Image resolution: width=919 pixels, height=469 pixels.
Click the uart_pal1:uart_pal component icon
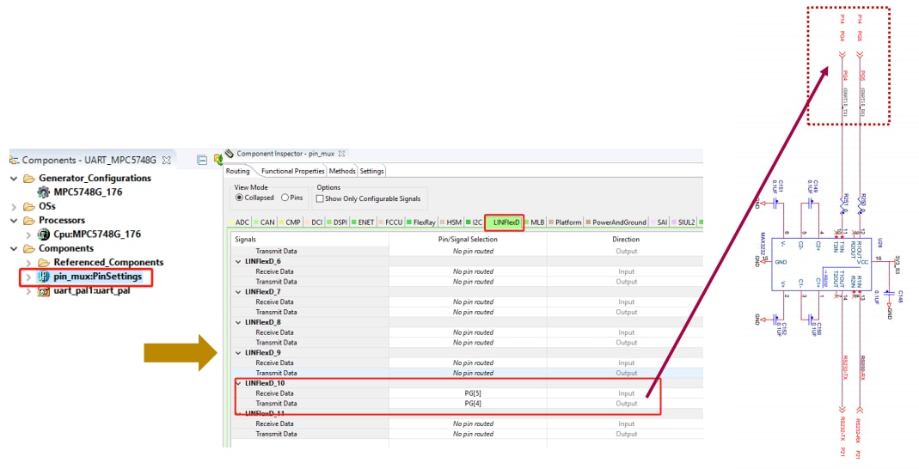click(x=43, y=290)
